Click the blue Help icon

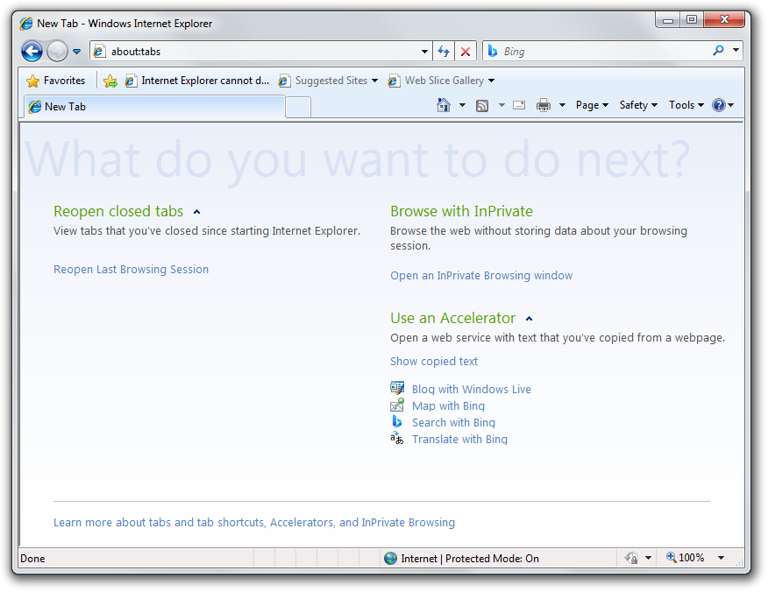[x=719, y=105]
